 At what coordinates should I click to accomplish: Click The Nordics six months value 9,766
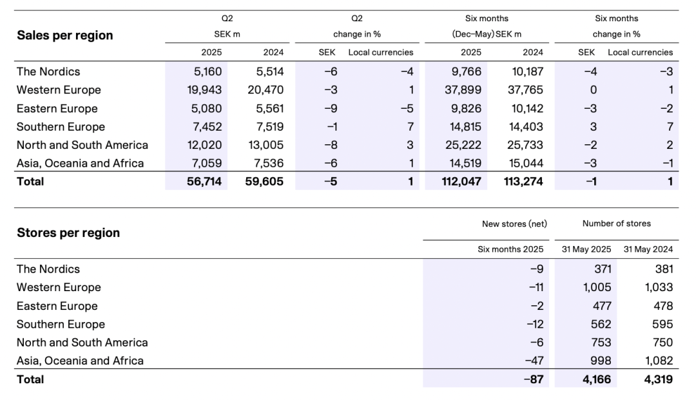[x=466, y=72]
